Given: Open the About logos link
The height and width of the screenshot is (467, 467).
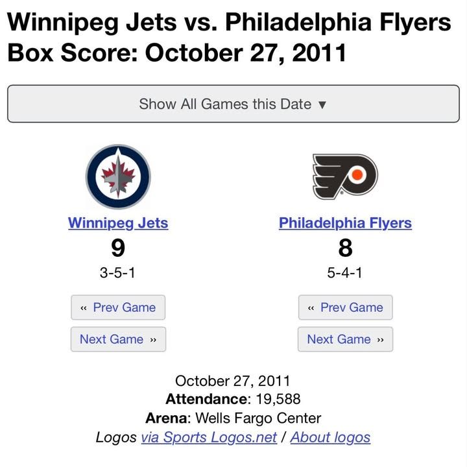Looking at the screenshot, I should (330, 437).
